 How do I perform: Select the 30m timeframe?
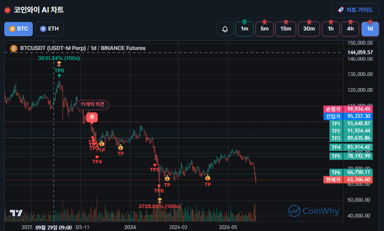(x=309, y=29)
